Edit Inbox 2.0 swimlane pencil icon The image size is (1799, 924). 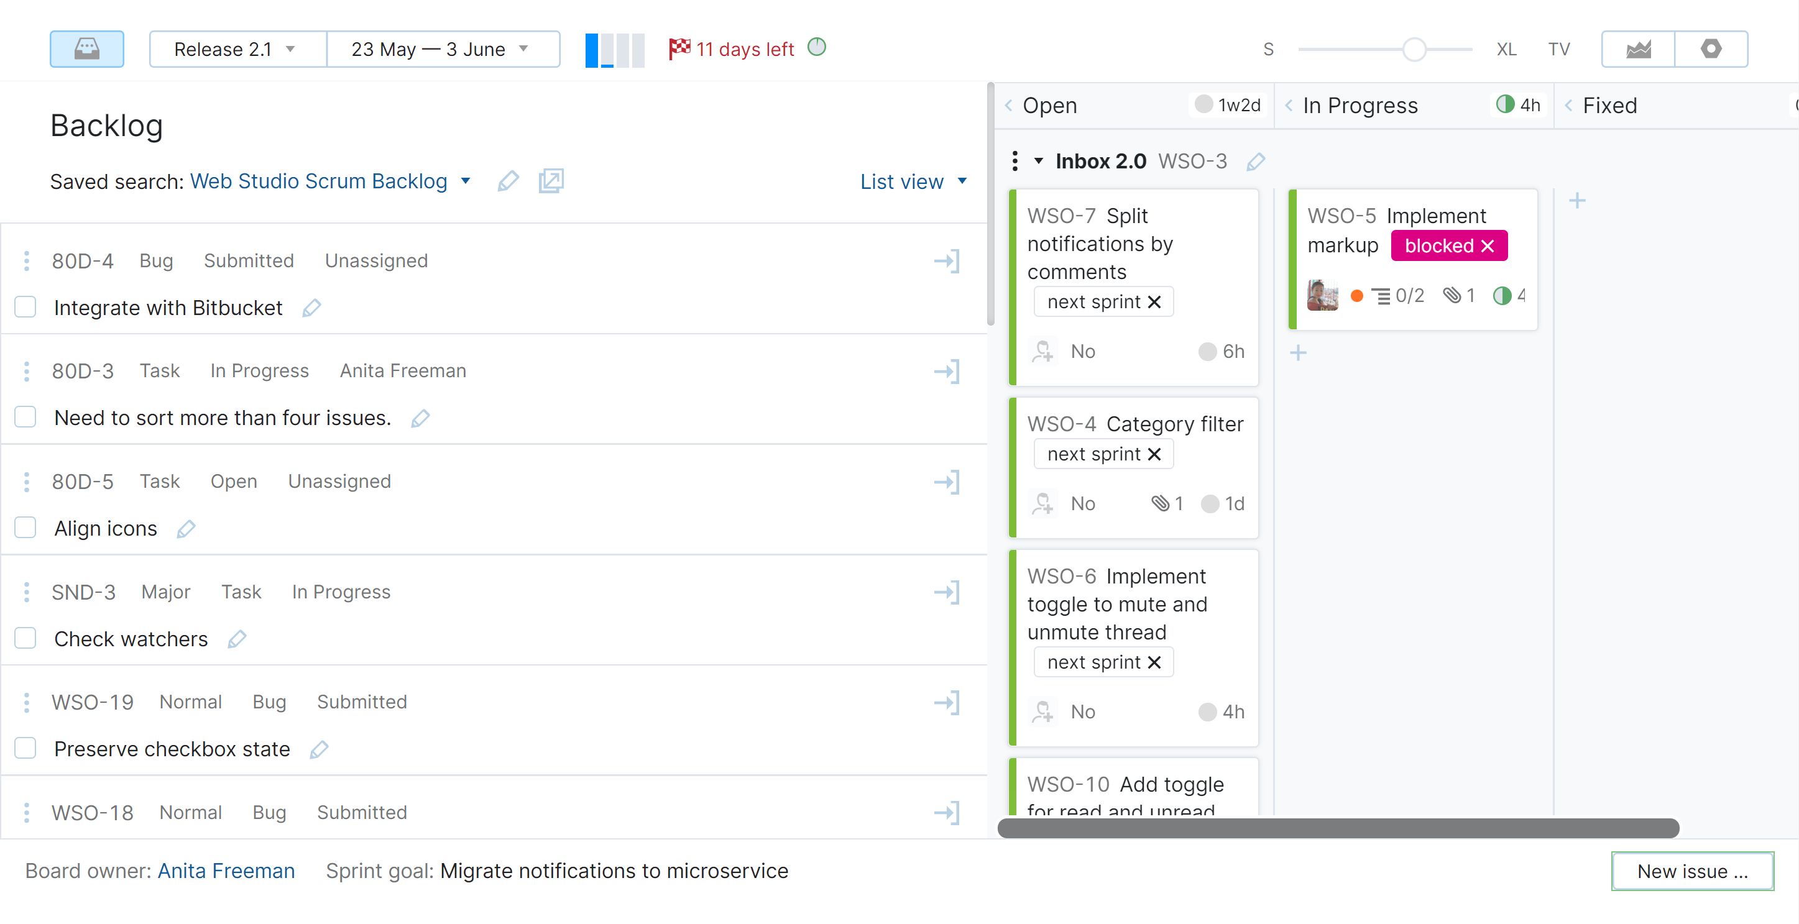point(1255,162)
